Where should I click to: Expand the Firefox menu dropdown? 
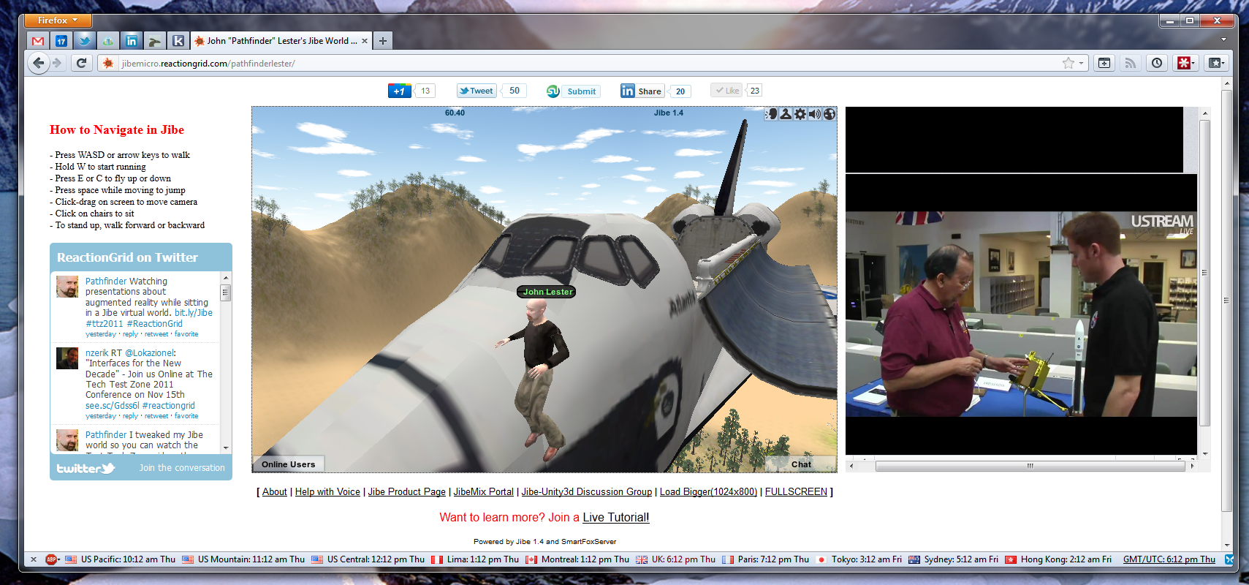click(x=58, y=20)
